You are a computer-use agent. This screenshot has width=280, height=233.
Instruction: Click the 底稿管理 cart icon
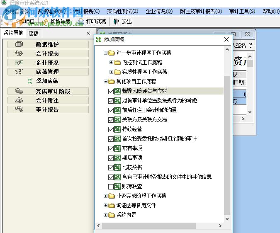pyautogui.click(x=19, y=72)
